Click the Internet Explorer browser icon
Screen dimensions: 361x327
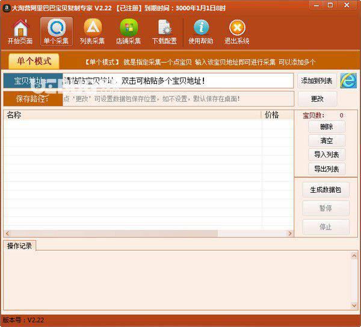click(348, 81)
